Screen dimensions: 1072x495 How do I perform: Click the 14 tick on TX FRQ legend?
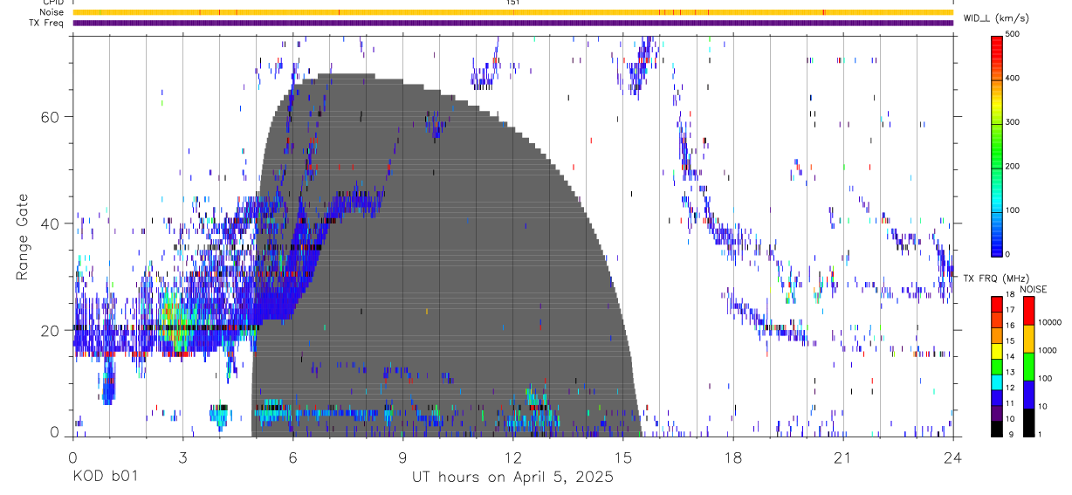[x=1011, y=358]
